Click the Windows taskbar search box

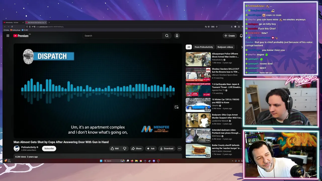(115, 161)
